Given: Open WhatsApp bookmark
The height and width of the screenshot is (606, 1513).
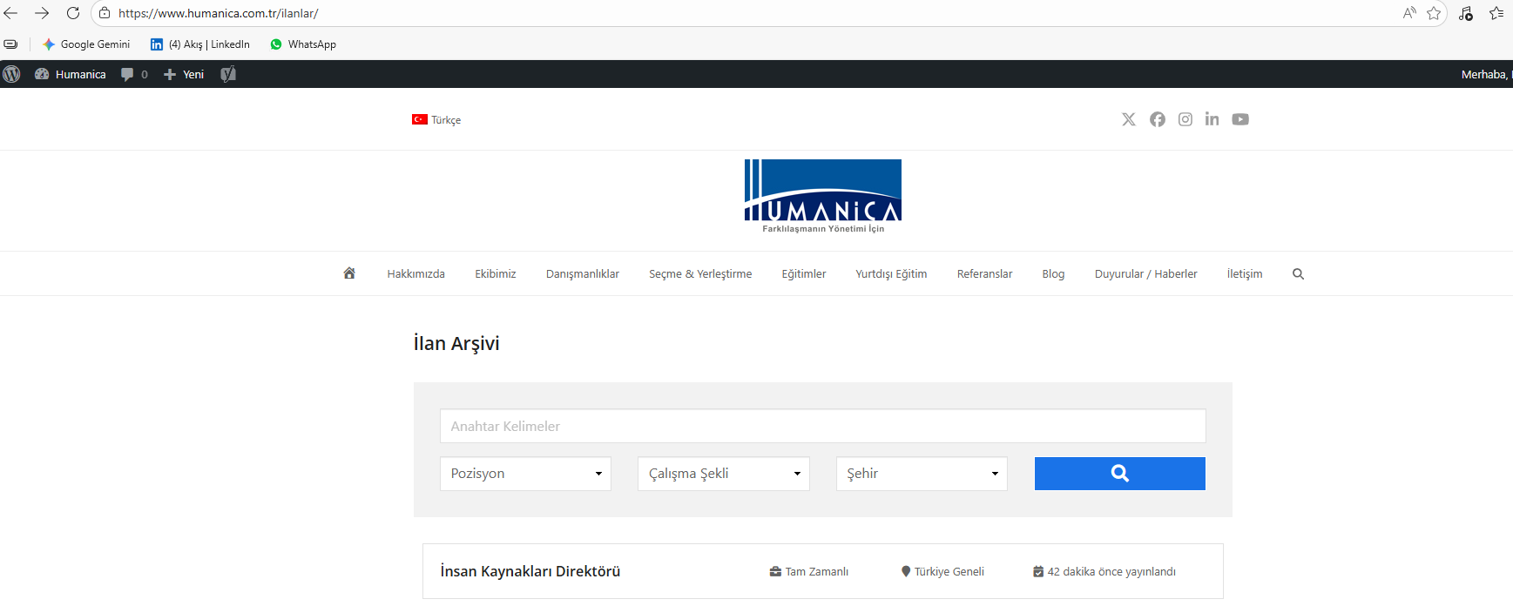Looking at the screenshot, I should (x=303, y=44).
